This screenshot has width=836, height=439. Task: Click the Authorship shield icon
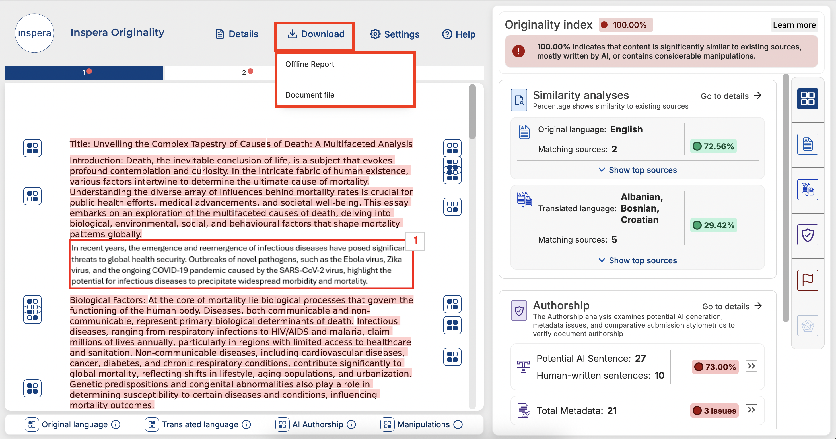pyautogui.click(x=519, y=310)
